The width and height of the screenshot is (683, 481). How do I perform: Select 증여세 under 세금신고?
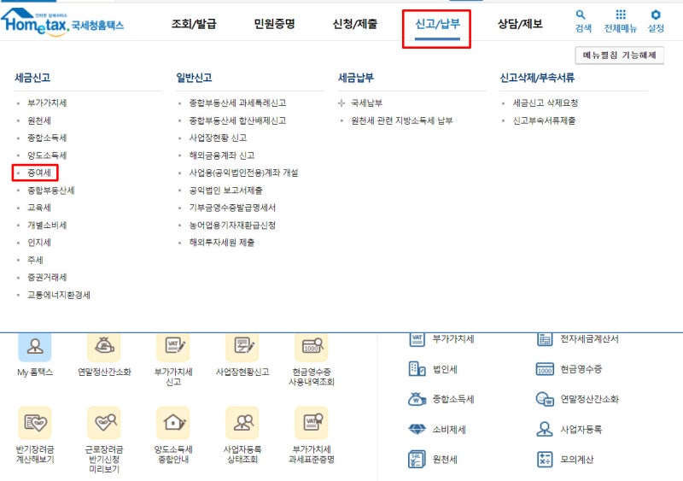(39, 173)
